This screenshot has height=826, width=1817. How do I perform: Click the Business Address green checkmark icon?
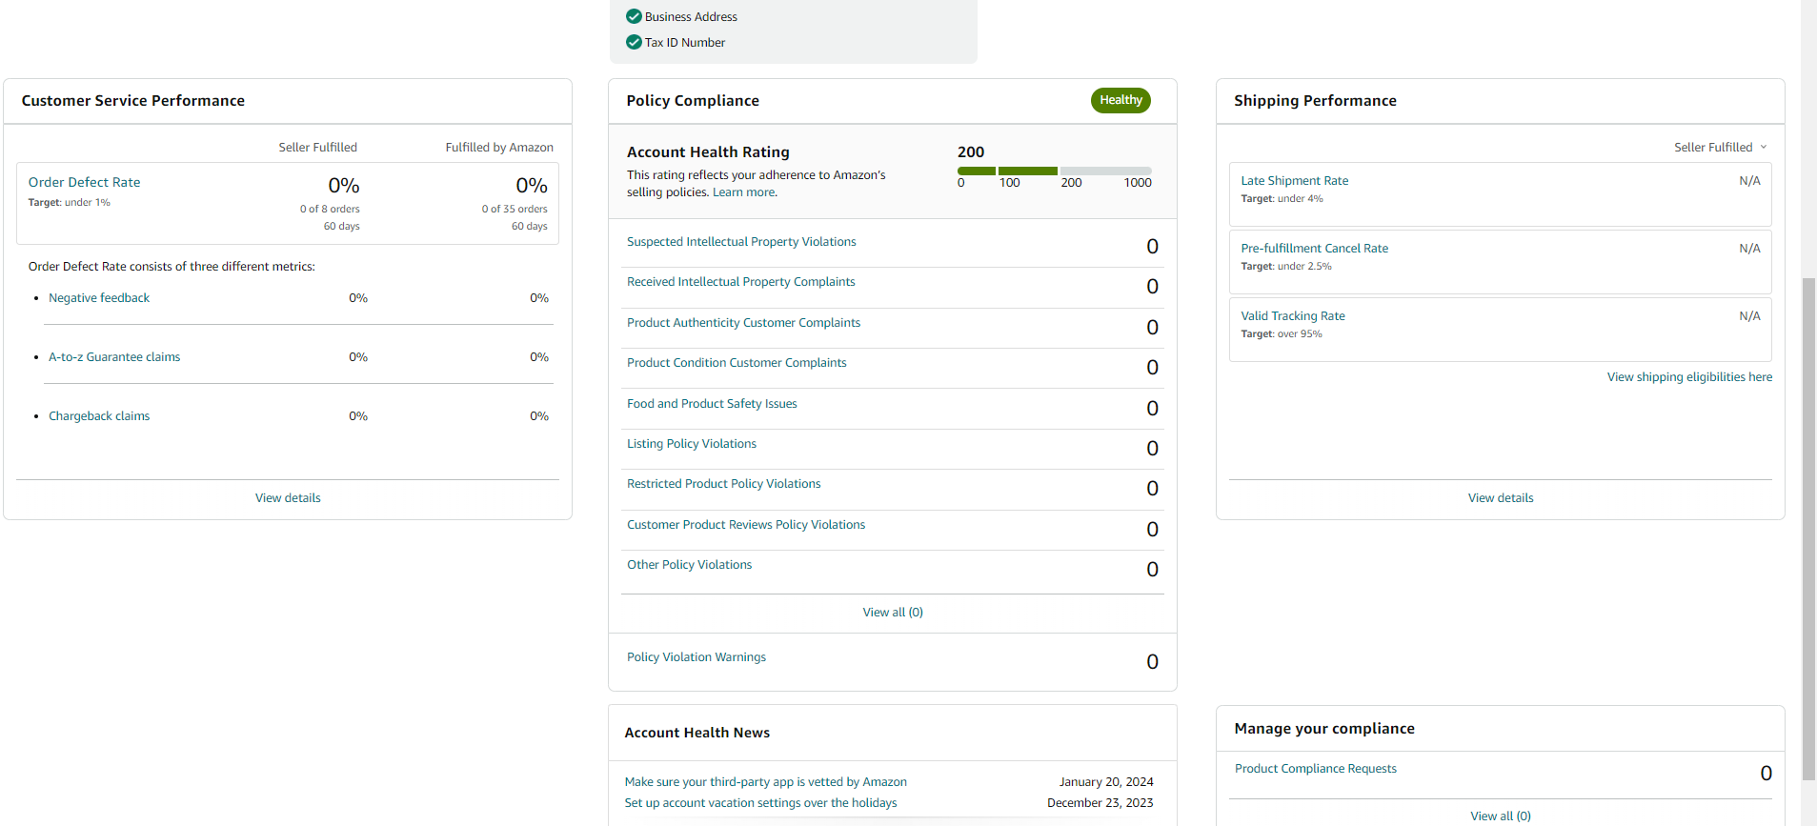pos(634,16)
